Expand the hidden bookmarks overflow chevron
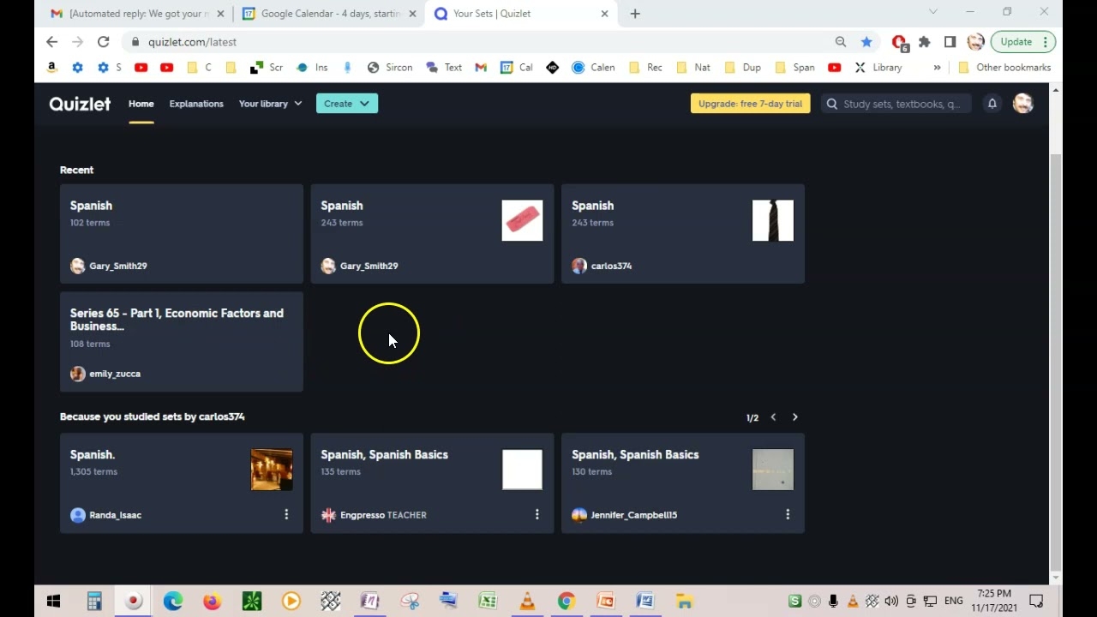Viewport: 1097px width, 617px height. (937, 68)
